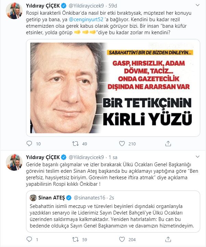
Task: Retweet the second tweet with 59 retweets
Action: pos(75,239)
